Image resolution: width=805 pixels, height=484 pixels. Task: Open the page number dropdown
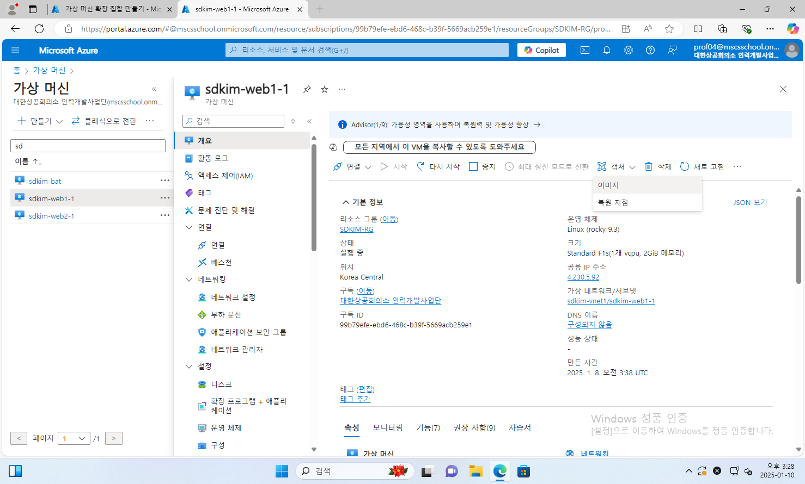[x=74, y=438]
